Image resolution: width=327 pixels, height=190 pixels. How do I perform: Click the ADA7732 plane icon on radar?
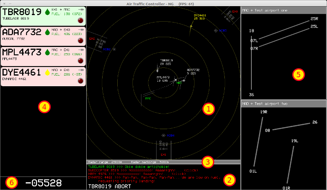[x=184, y=80]
